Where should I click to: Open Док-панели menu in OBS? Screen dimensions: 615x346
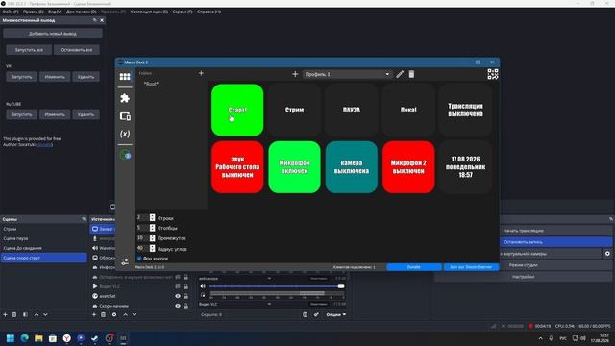pos(81,12)
